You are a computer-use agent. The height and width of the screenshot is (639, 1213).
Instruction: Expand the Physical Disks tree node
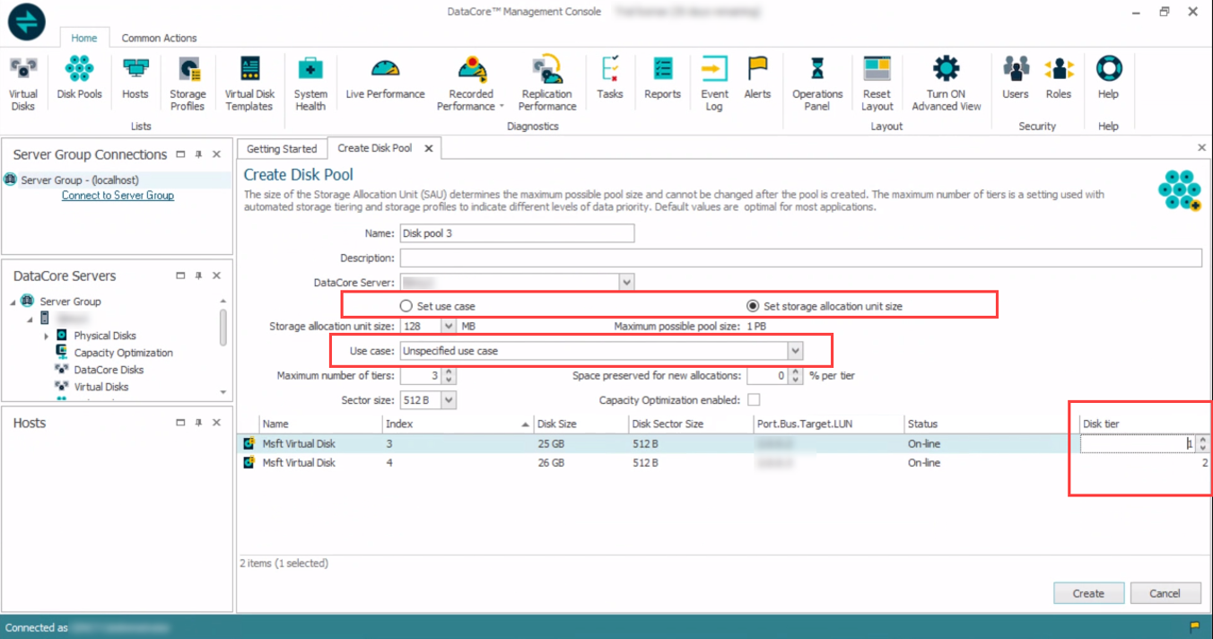pyautogui.click(x=46, y=336)
